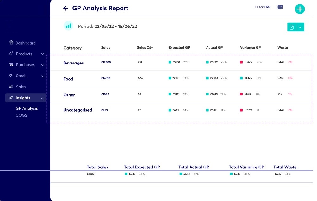Expand the Purchases submenu chevron

click(x=43, y=65)
